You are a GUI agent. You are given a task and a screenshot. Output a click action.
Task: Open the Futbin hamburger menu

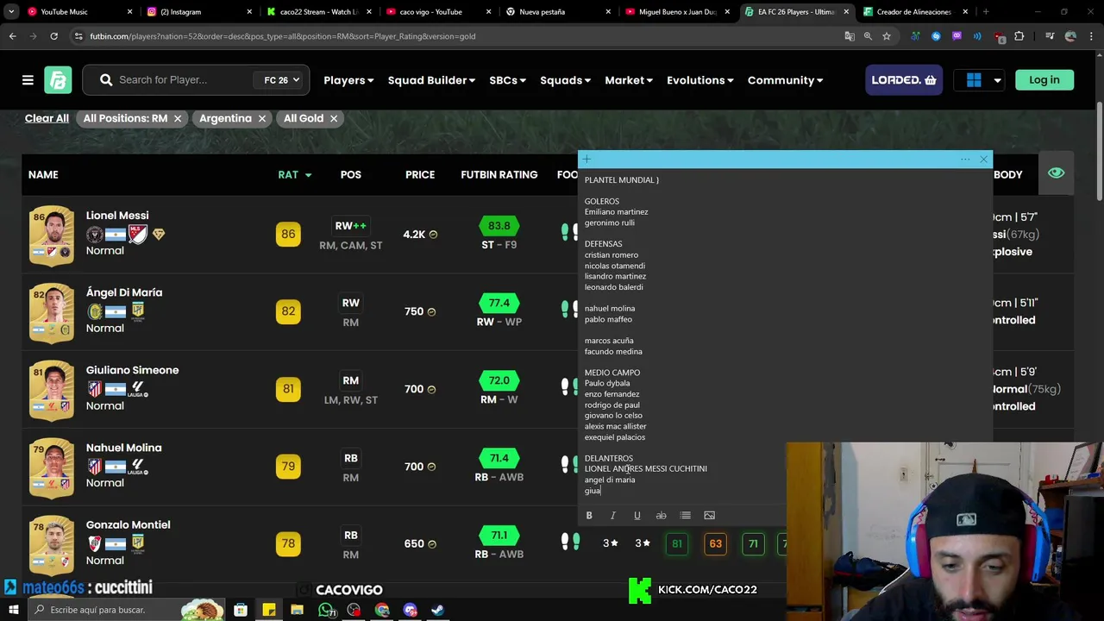[x=28, y=80]
